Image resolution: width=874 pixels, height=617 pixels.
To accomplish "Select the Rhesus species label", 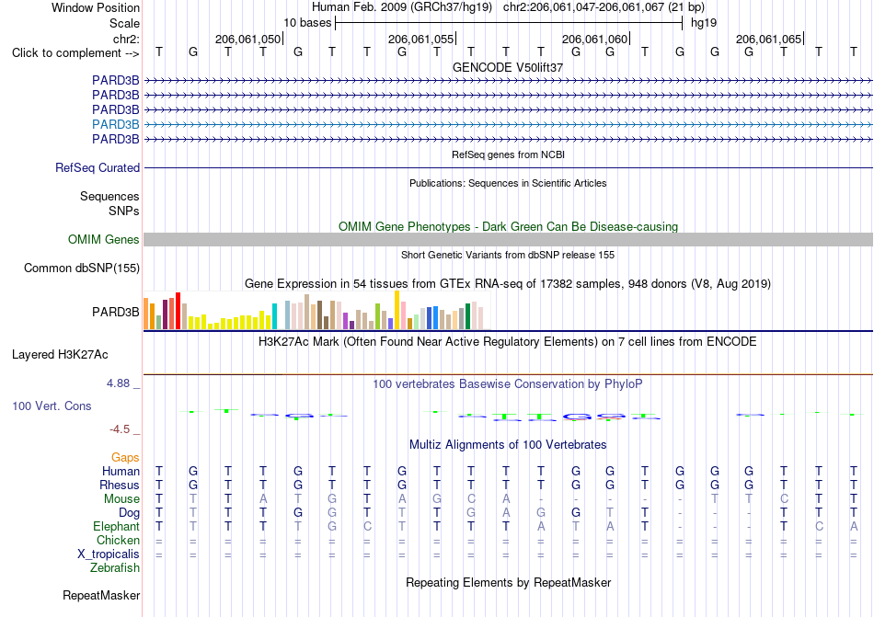I will (120, 485).
